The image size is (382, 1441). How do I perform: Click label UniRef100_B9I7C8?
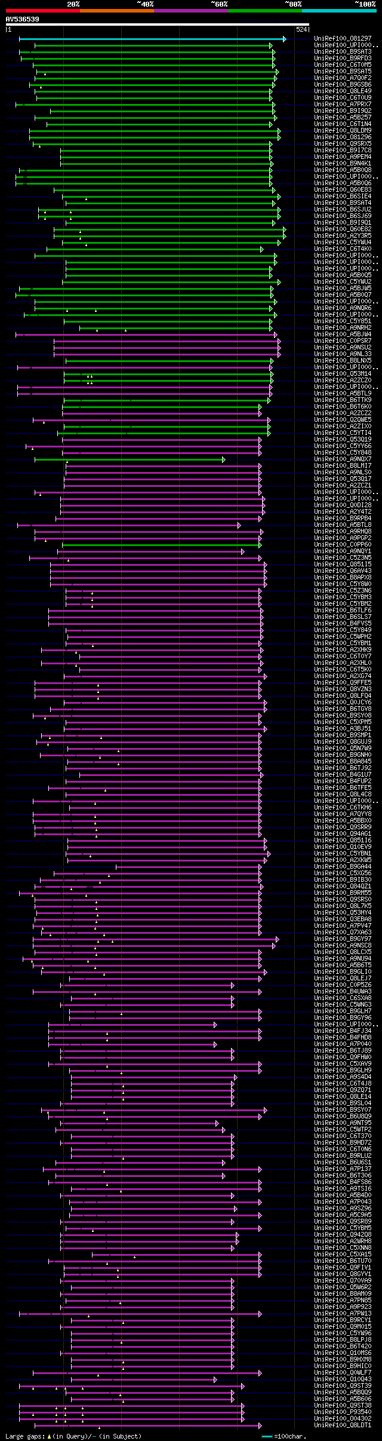343,151
